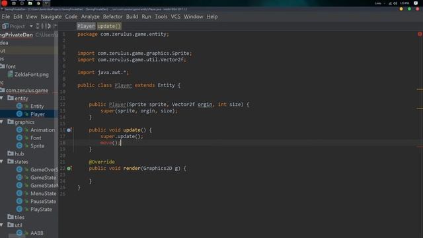This screenshot has width=423, height=238.
Task: Click the MenuState class icon
Action: click(19, 193)
